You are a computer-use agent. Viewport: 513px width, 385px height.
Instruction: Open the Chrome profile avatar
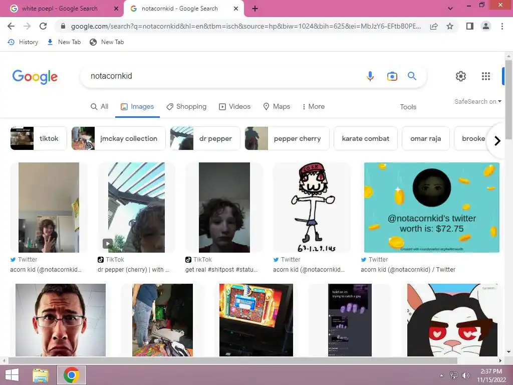[486, 26]
